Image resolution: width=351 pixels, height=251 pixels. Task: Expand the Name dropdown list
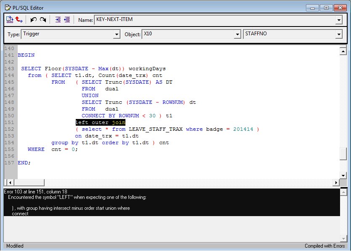click(339, 20)
